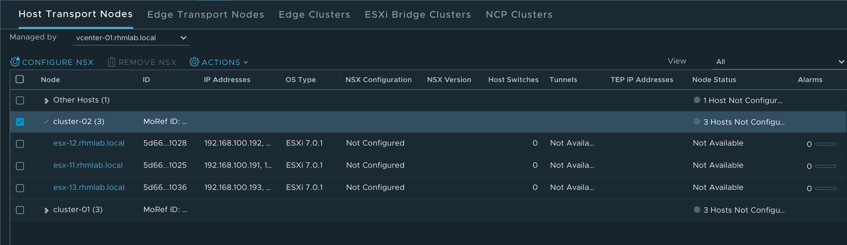847x245 pixels.
Task: Click status dot for Other Hosts row
Action: [696, 100]
